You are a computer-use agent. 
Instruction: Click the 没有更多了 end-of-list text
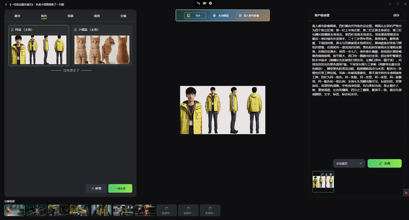(71, 70)
